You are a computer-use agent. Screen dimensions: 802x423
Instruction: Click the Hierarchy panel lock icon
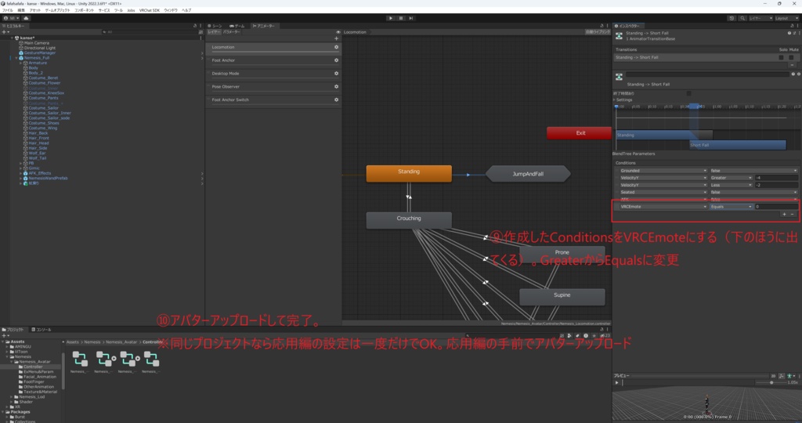(194, 26)
